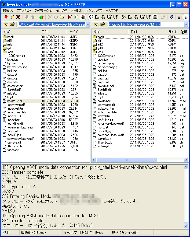
Task: Go up one folder in remote pane
Action: pyautogui.click(x=96, y=25)
